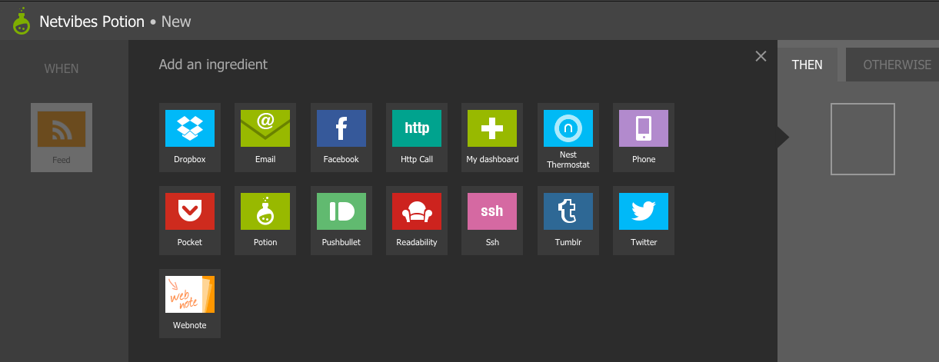Add the Pushbullet ingredient
939x362 pixels.
(341, 221)
